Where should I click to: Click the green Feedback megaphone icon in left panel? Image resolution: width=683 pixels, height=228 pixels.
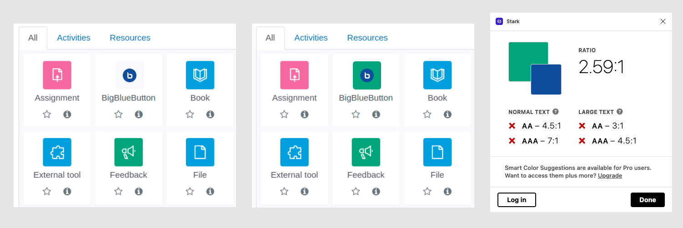[129, 152]
